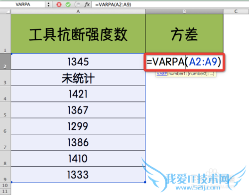Screen dimensions: 249x195
Task: Select row 4 header
Action: [x=5, y=94]
